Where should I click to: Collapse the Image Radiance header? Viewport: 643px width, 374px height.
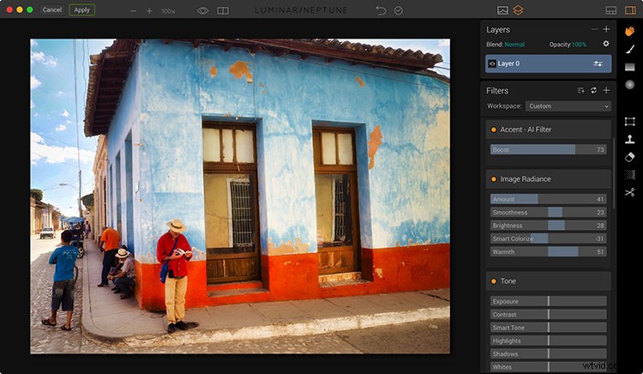tap(549, 179)
